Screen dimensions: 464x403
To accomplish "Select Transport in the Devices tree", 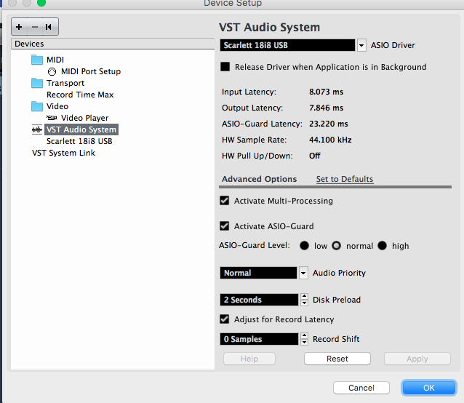I will [65, 83].
